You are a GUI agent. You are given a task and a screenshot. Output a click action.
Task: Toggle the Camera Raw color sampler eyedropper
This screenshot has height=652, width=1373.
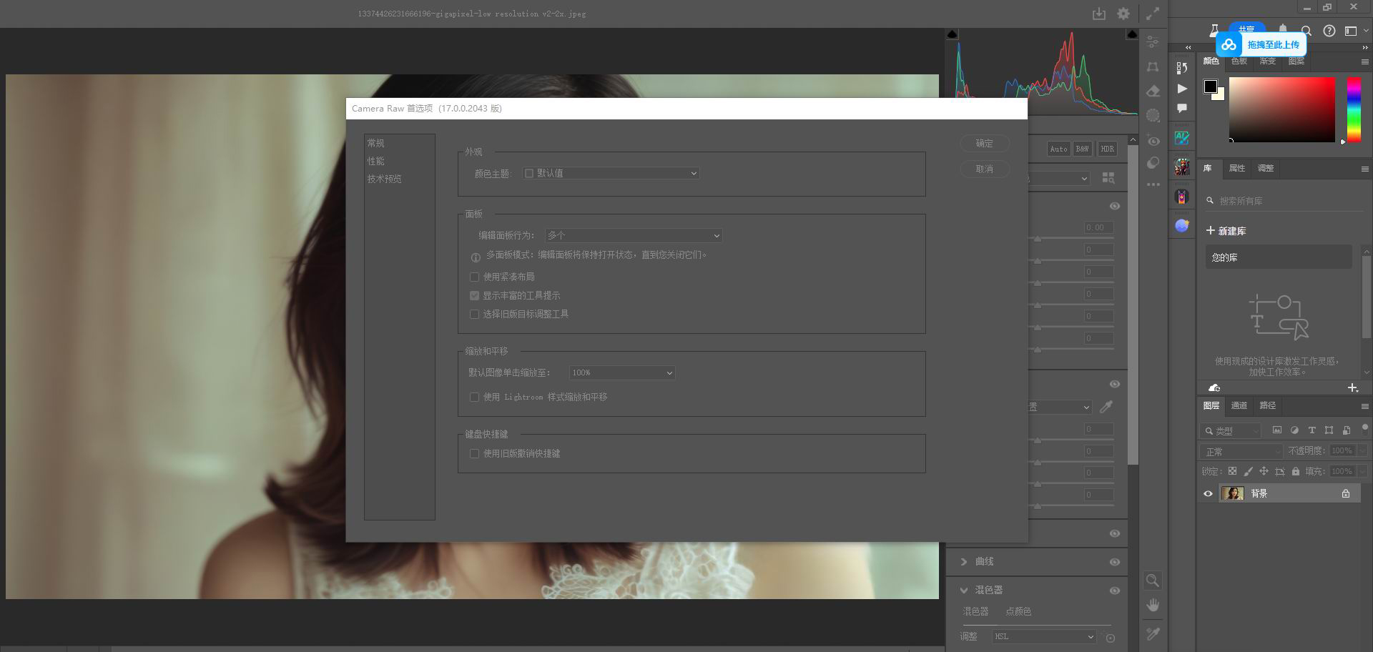[1152, 633]
